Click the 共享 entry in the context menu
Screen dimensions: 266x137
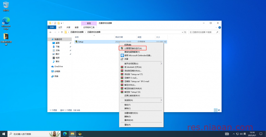click(141, 59)
